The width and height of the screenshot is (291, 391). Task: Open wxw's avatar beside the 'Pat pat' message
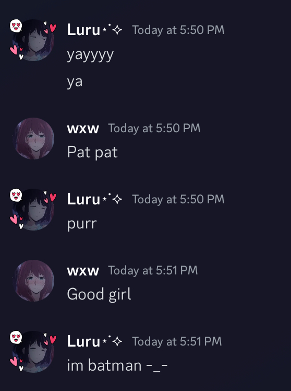[33, 139]
